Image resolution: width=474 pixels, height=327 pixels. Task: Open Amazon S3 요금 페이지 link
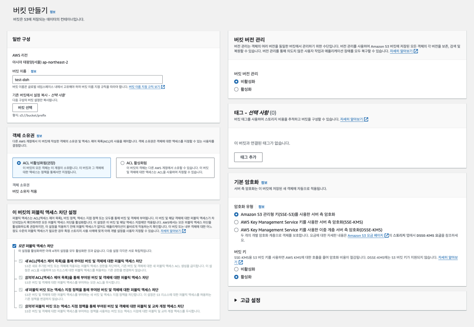coord(365,236)
